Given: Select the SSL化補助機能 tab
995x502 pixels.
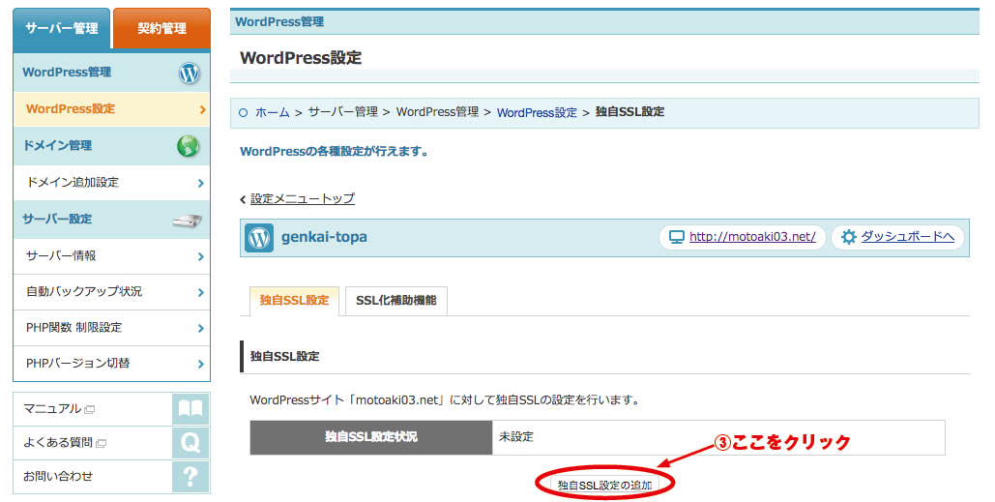Looking at the screenshot, I should pos(395,301).
